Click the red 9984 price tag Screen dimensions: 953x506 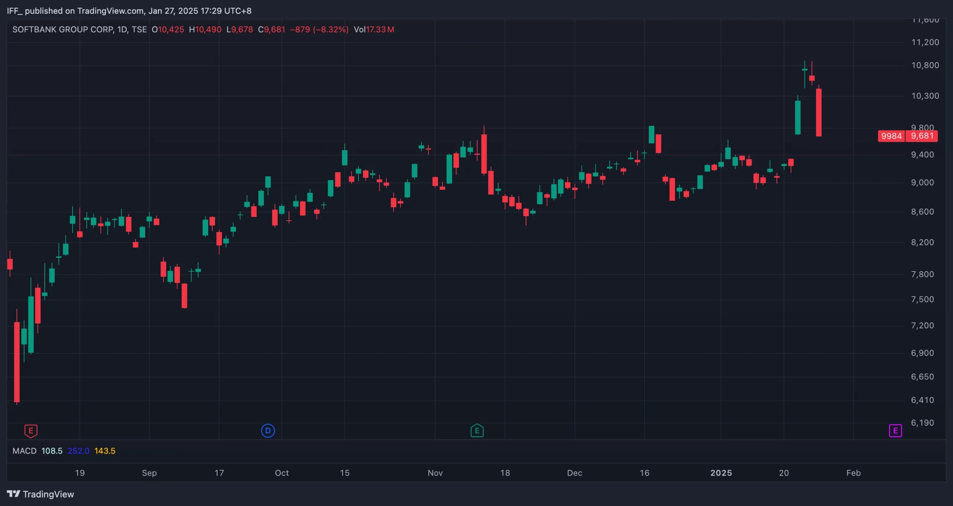pyautogui.click(x=892, y=136)
